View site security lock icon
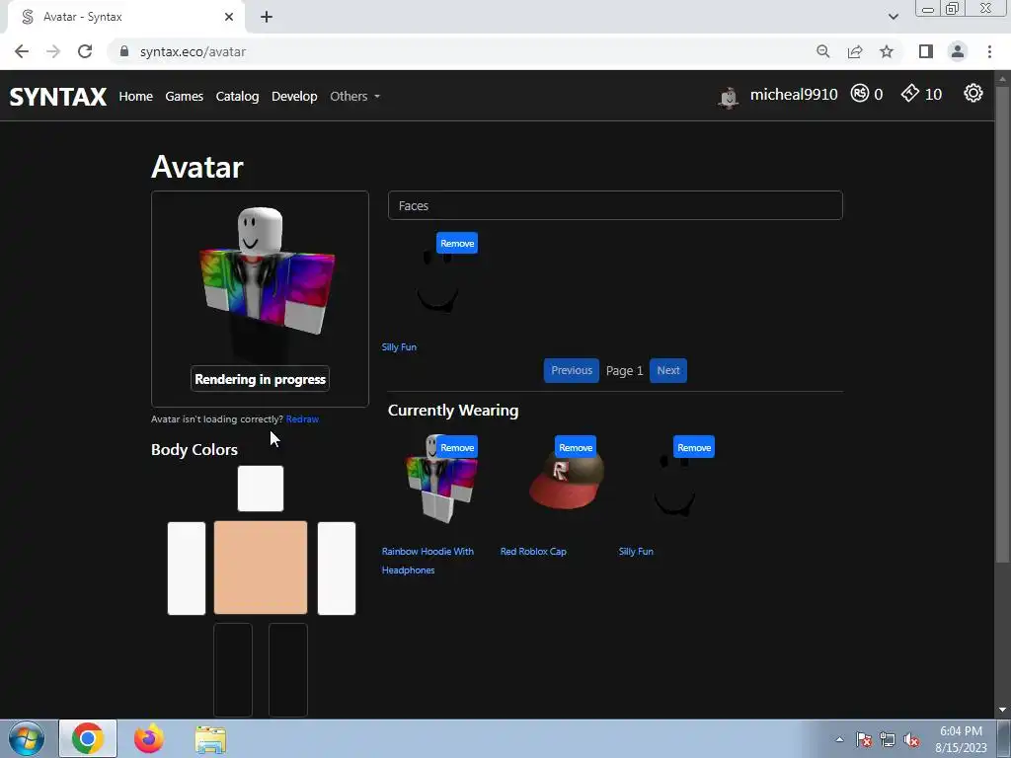Viewport: 1011px width, 758px height. click(124, 51)
